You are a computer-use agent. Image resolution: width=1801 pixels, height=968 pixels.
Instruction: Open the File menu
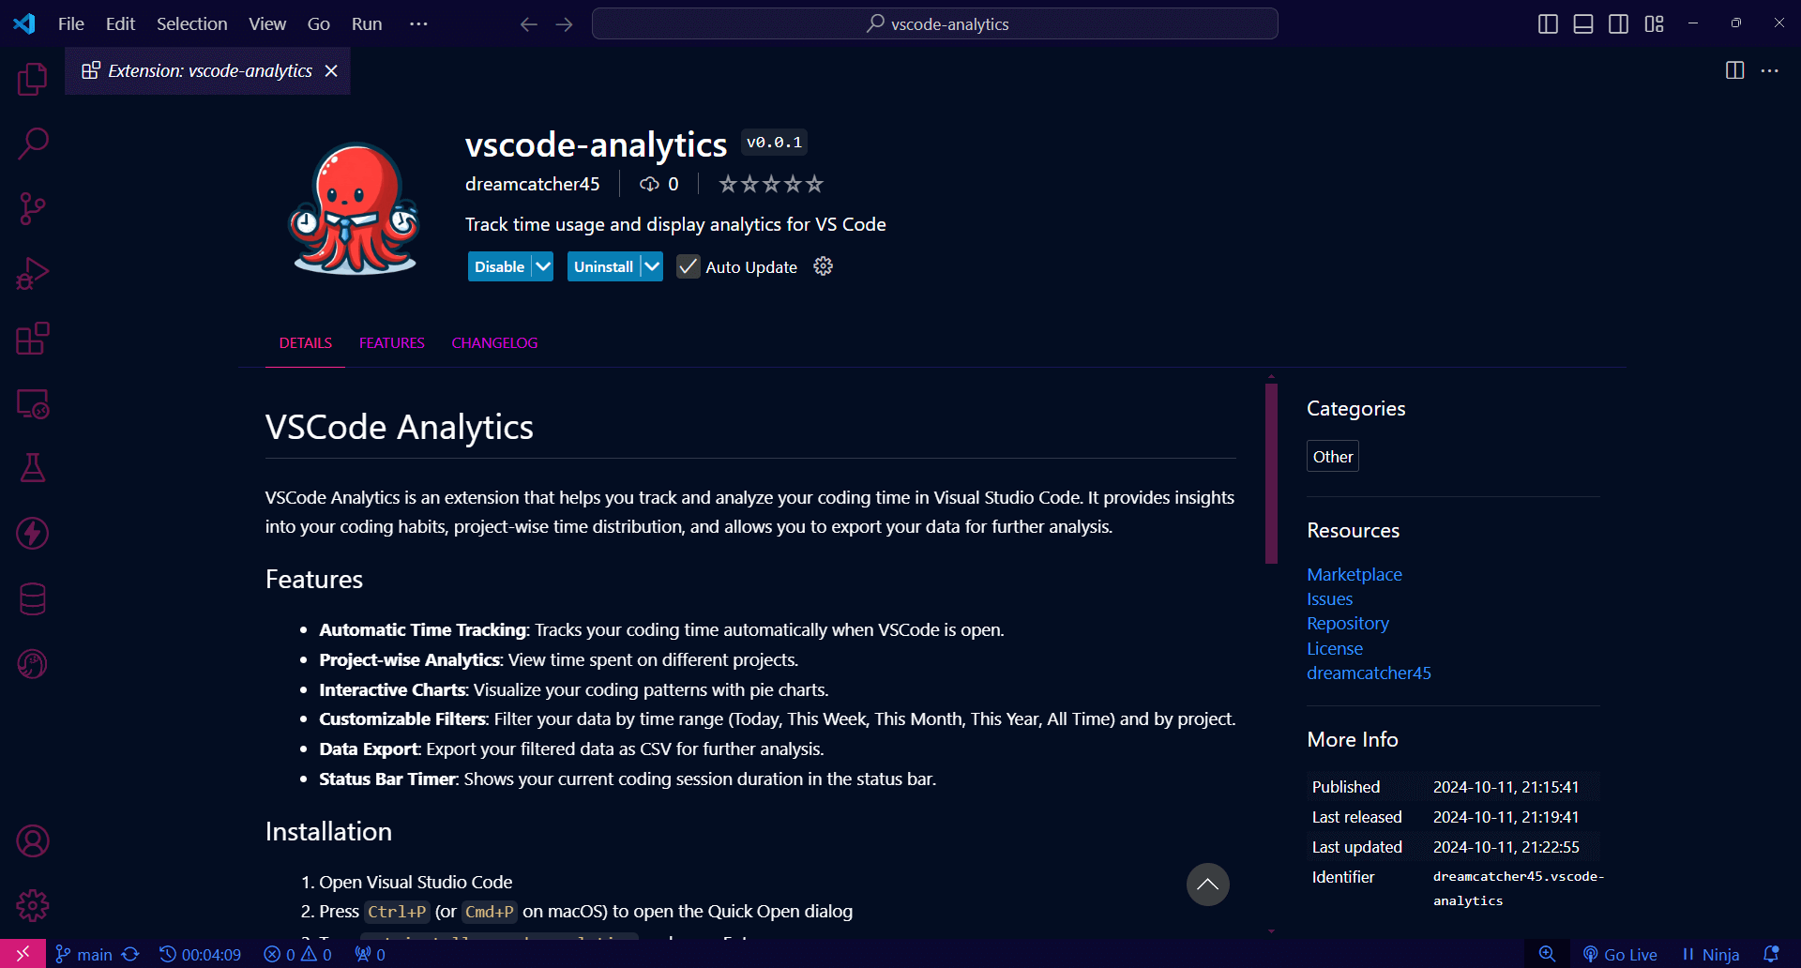coord(71,24)
